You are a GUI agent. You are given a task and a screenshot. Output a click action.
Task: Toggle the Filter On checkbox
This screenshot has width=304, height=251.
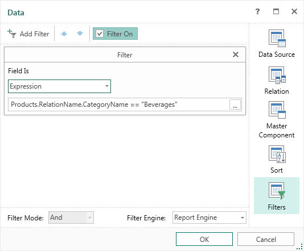[100, 34]
